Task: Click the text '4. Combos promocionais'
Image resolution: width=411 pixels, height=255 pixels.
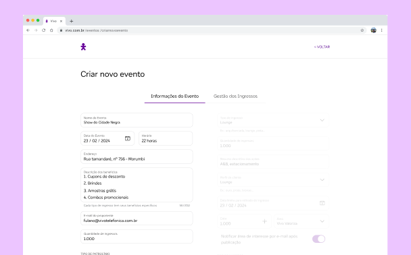Action: (106, 198)
